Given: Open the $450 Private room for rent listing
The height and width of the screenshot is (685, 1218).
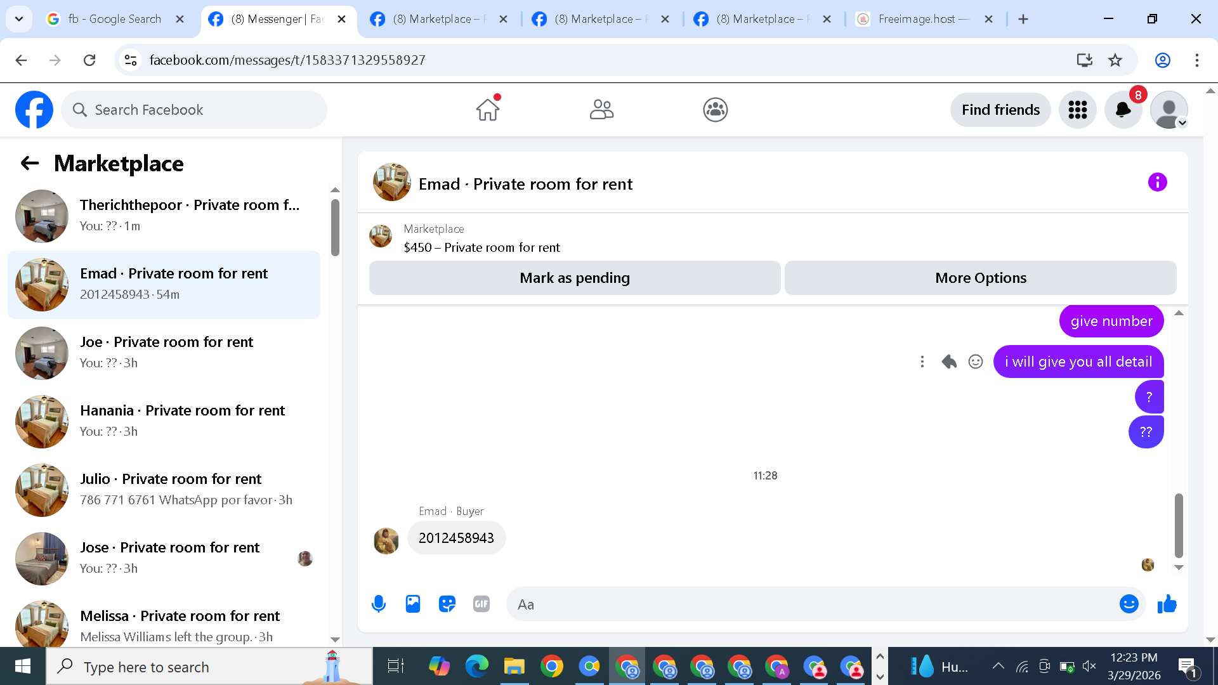Looking at the screenshot, I should [481, 247].
